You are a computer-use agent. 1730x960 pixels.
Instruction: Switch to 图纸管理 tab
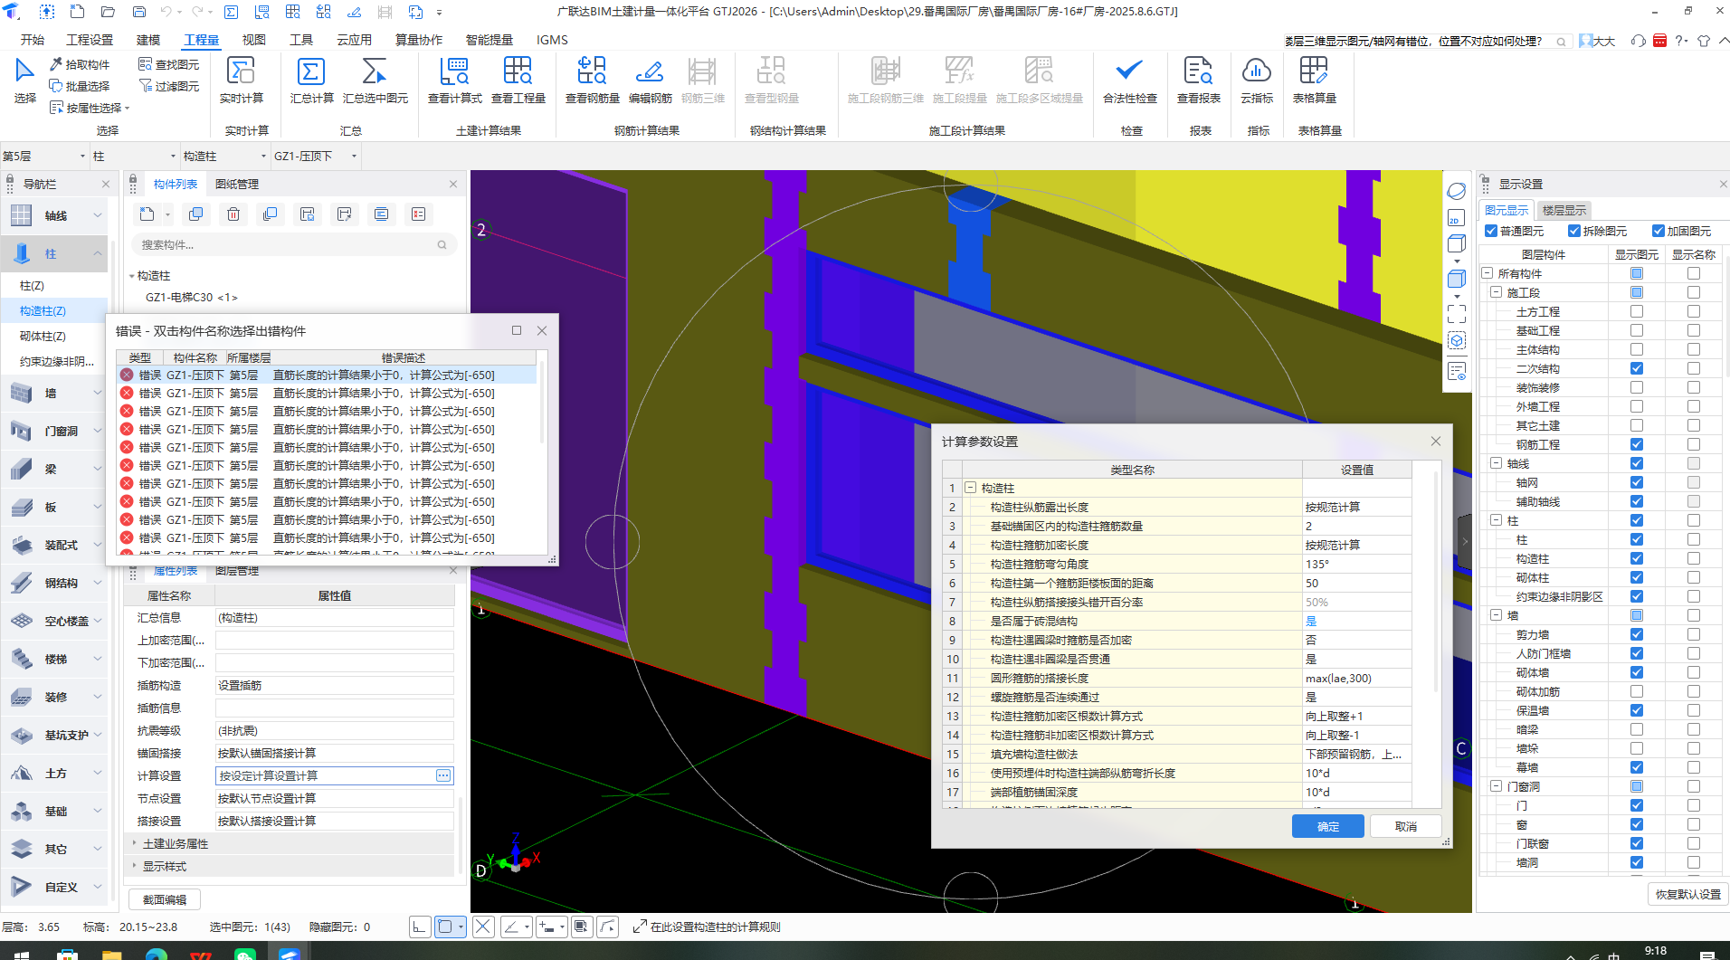pos(237,185)
